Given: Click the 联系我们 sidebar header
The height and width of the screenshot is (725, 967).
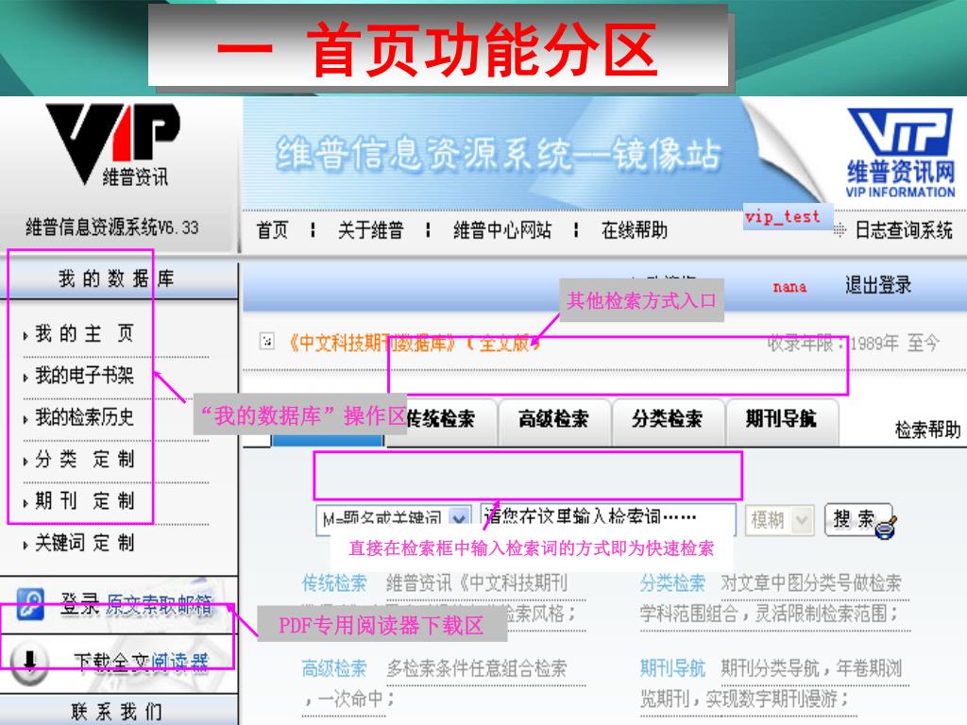Looking at the screenshot, I should 118,710.
